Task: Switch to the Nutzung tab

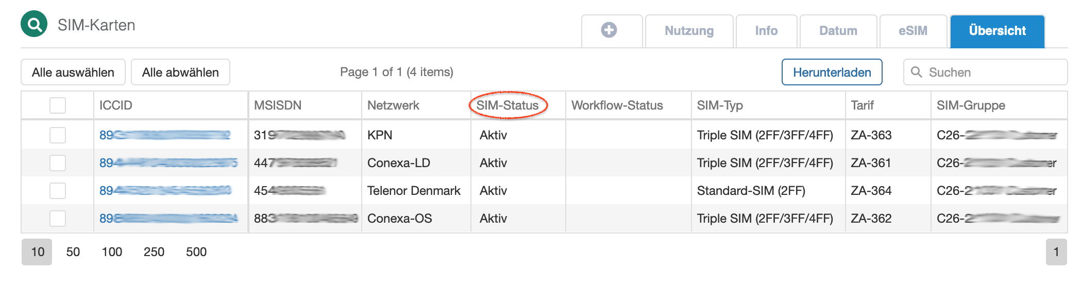Action: tap(689, 31)
